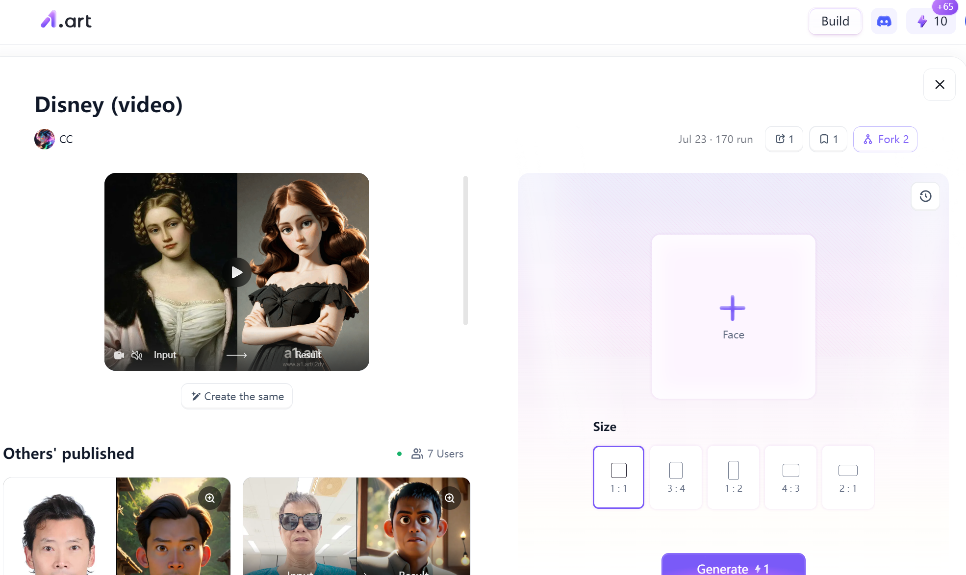Close the Disney (video) panel
Viewport: 966px width, 575px height.
pos(940,85)
